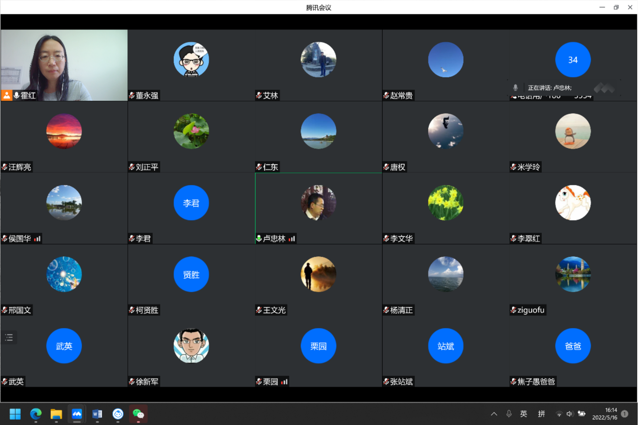Click the active green microphone icon for 卢忠林
Image resolution: width=638 pixels, height=425 pixels.
tap(259, 239)
